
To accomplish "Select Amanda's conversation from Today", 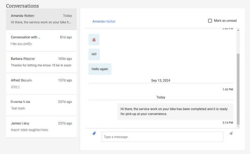I will click(x=41, y=19).
